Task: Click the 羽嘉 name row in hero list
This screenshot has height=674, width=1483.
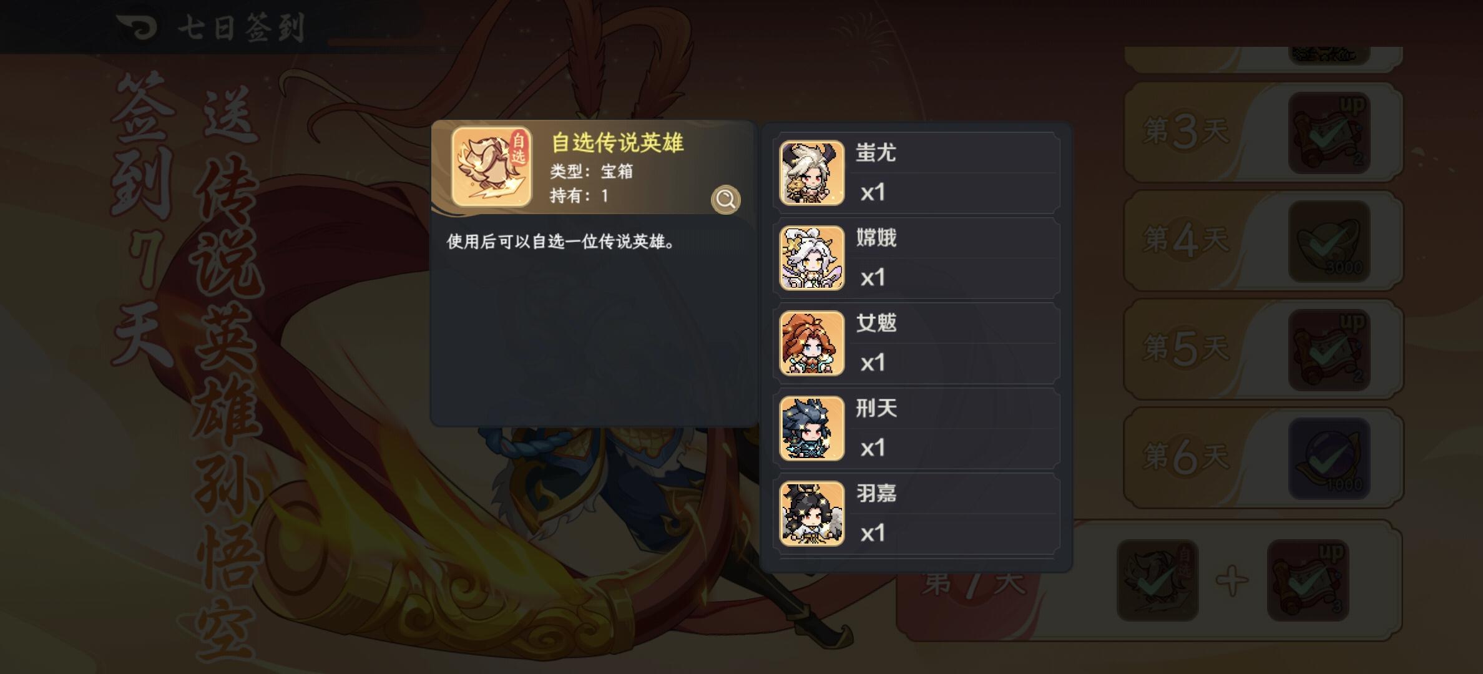Action: tap(917, 514)
